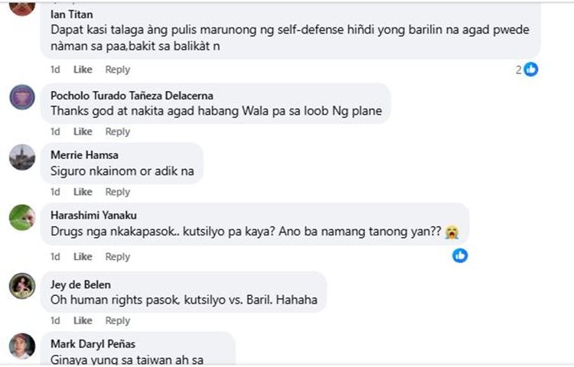The height and width of the screenshot is (367, 574).
Task: Open the like reaction icon on Ian Titan's comment
Action: 531,69
